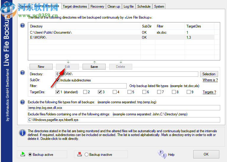Uncheck TargetDirs 3 checkbox
This screenshot has width=227, height=162.
click(100, 92)
